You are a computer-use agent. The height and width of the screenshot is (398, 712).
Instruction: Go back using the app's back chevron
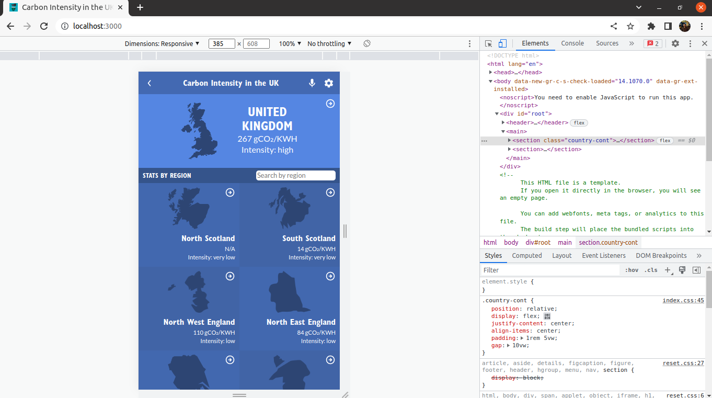[x=150, y=83]
